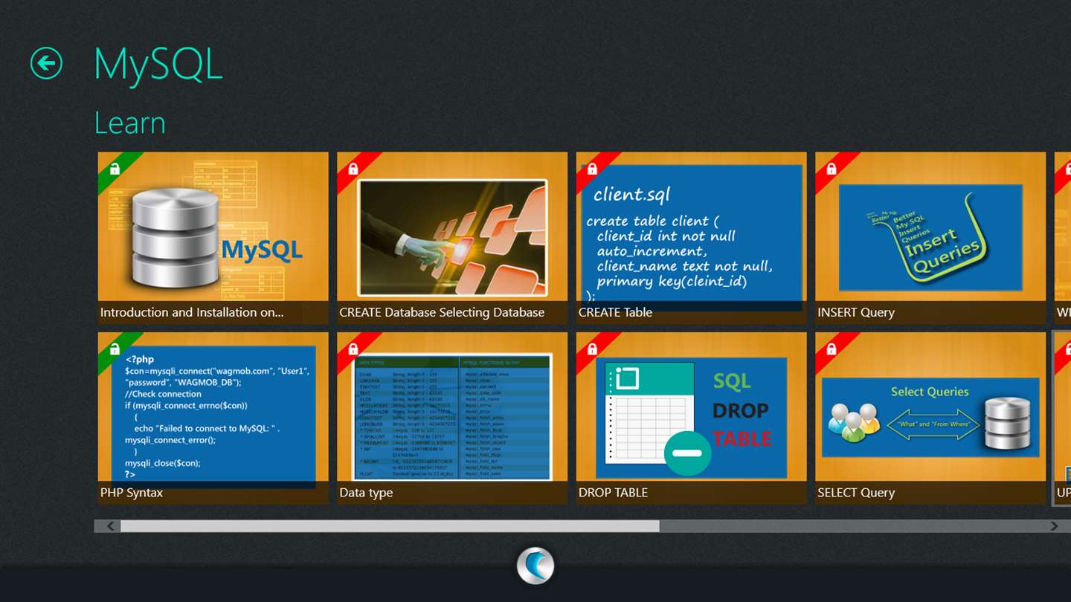Click the round blue logo in bottom bar

tap(535, 566)
